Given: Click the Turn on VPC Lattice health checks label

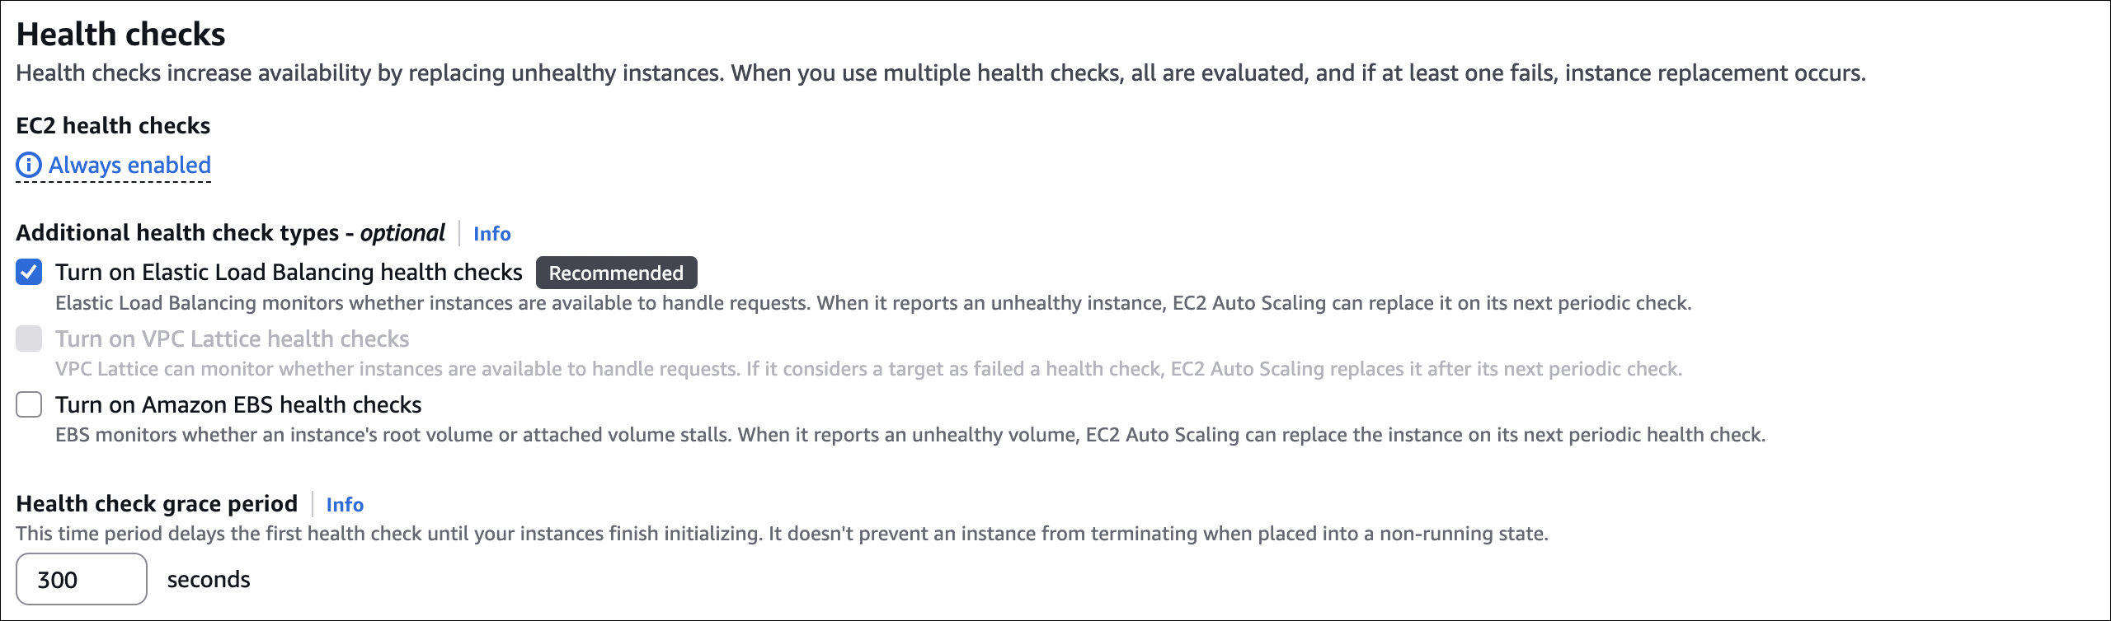Looking at the screenshot, I should coord(232,339).
